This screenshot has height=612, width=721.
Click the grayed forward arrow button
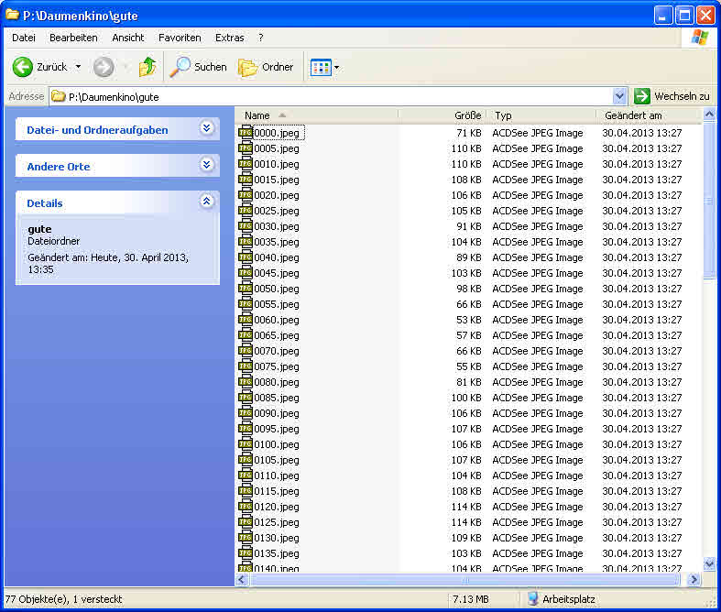tap(104, 67)
